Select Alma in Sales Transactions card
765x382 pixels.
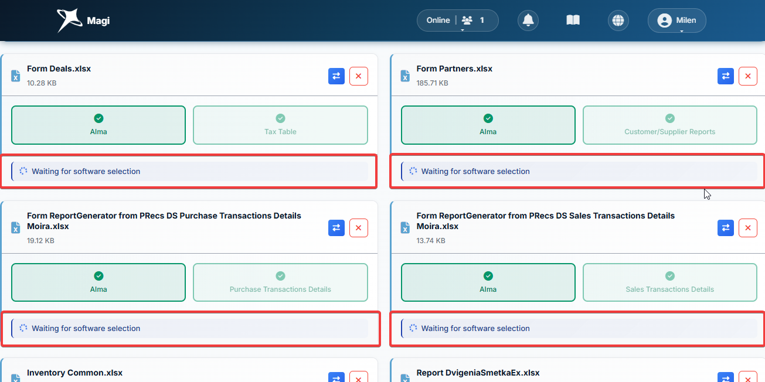(488, 282)
